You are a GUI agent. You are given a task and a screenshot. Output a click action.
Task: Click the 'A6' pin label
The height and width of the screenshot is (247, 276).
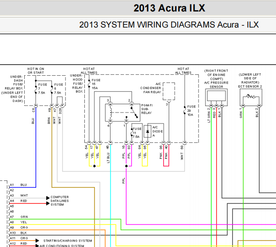pyautogui.click(x=11, y=211)
